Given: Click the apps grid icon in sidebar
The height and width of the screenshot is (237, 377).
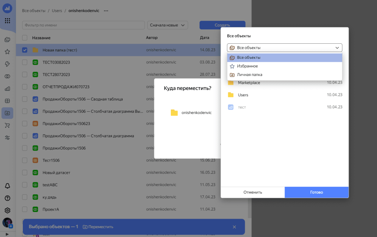Looking at the screenshot, I should [x=7, y=21].
